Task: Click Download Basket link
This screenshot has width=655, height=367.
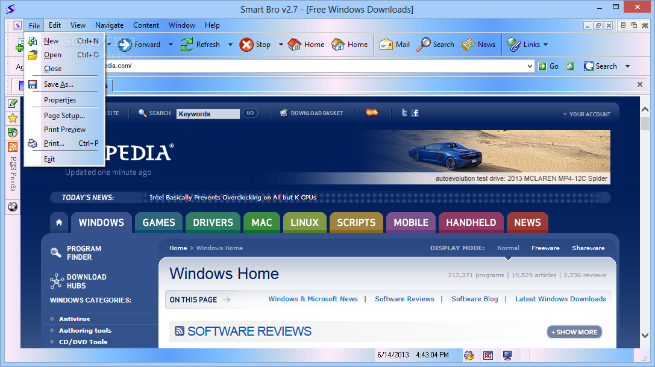Action: click(x=312, y=113)
